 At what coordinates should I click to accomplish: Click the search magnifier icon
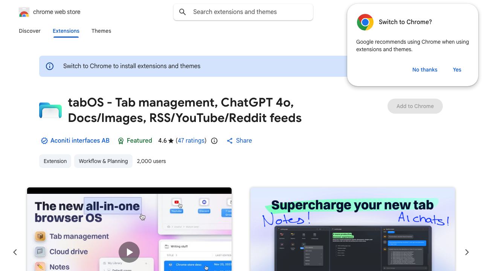pyautogui.click(x=183, y=12)
